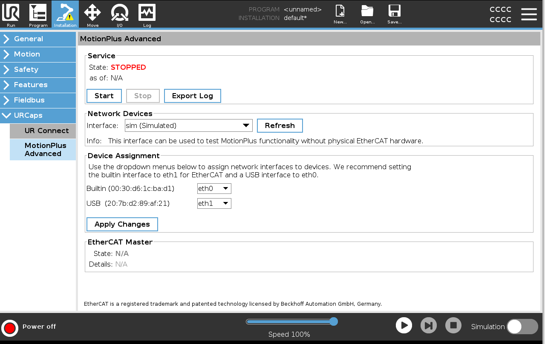
Task: Select UR Connect under URCaps
Action: point(43,131)
